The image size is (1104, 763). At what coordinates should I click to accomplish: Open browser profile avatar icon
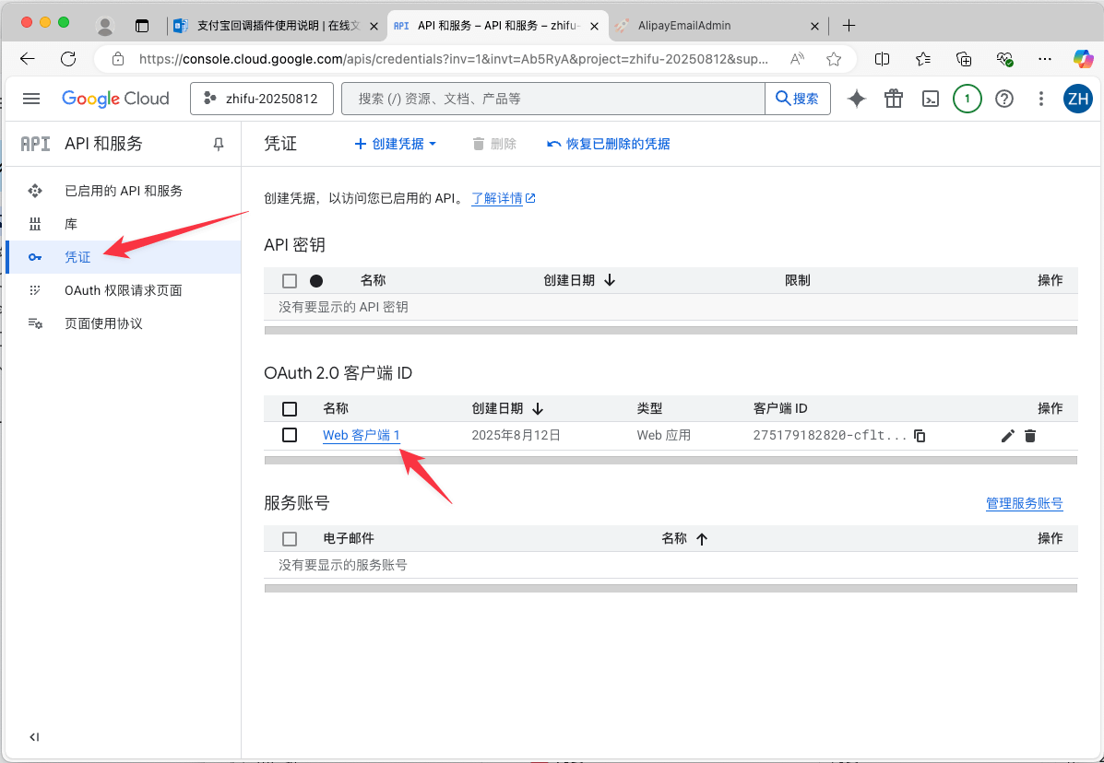(x=106, y=26)
